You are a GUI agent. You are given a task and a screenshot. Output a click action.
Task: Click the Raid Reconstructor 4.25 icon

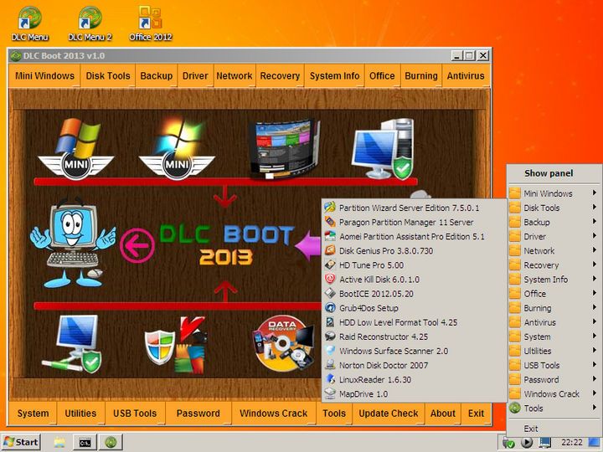[x=330, y=336]
